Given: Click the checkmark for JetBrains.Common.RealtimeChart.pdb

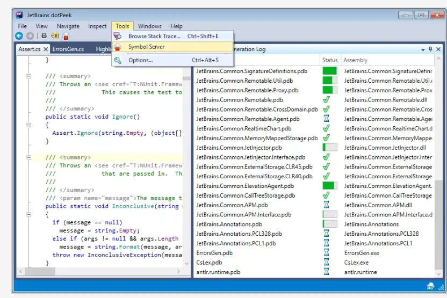Looking at the screenshot, I should coord(327,128).
